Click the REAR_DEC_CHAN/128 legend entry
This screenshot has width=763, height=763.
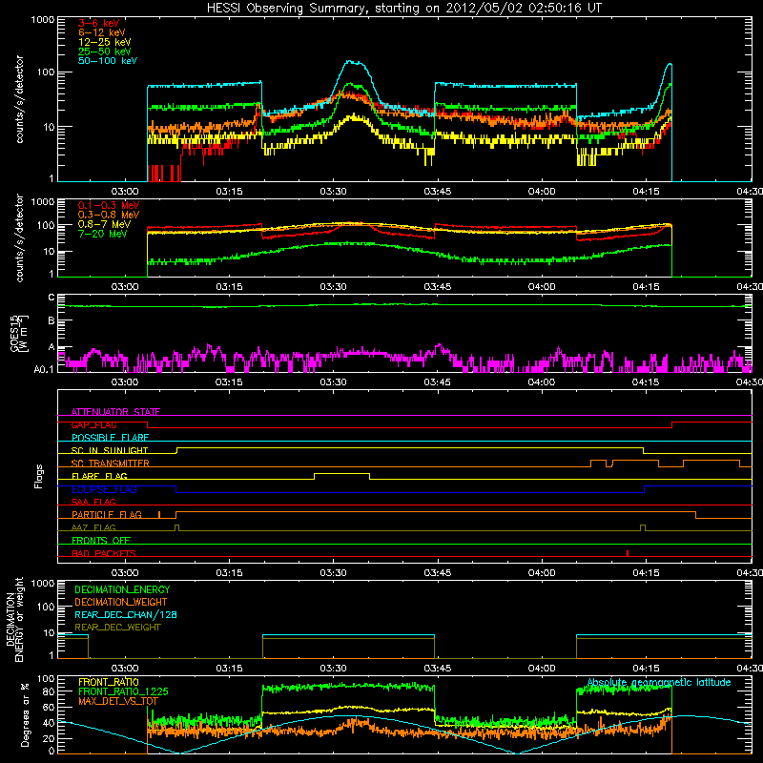tap(126, 614)
